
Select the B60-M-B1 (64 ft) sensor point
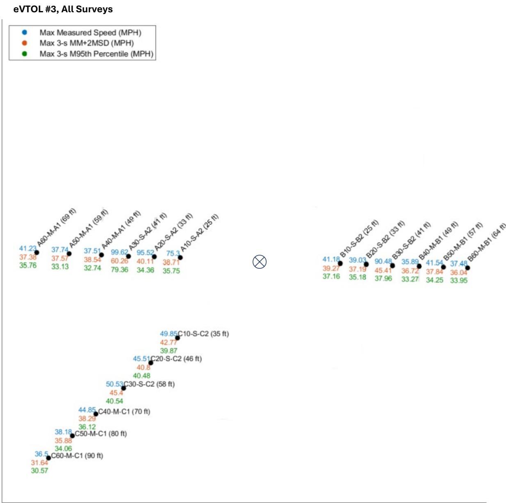pyautogui.click(x=467, y=267)
